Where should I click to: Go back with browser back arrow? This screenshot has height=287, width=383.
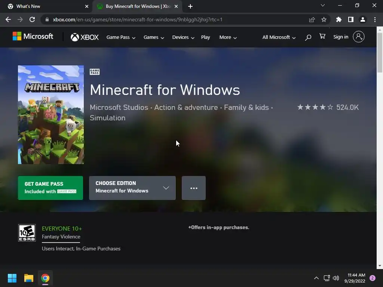[8, 19]
